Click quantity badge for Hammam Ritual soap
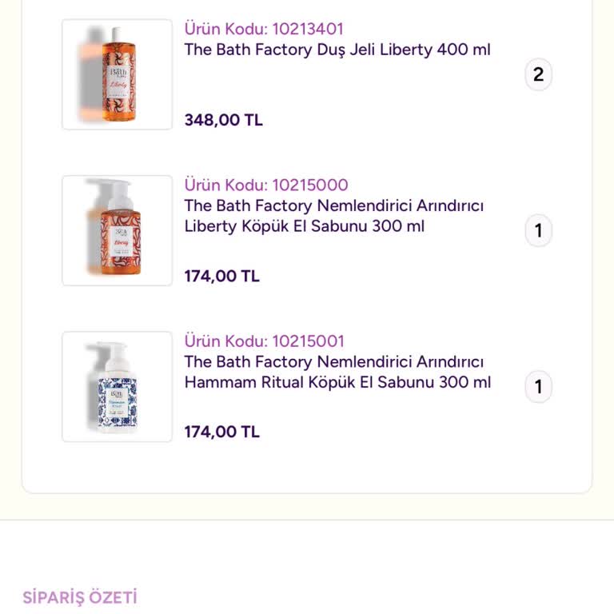Viewport: 614px width, 614px height. click(x=538, y=387)
